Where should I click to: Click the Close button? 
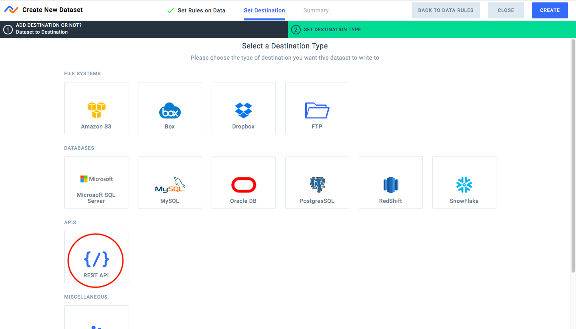506,10
